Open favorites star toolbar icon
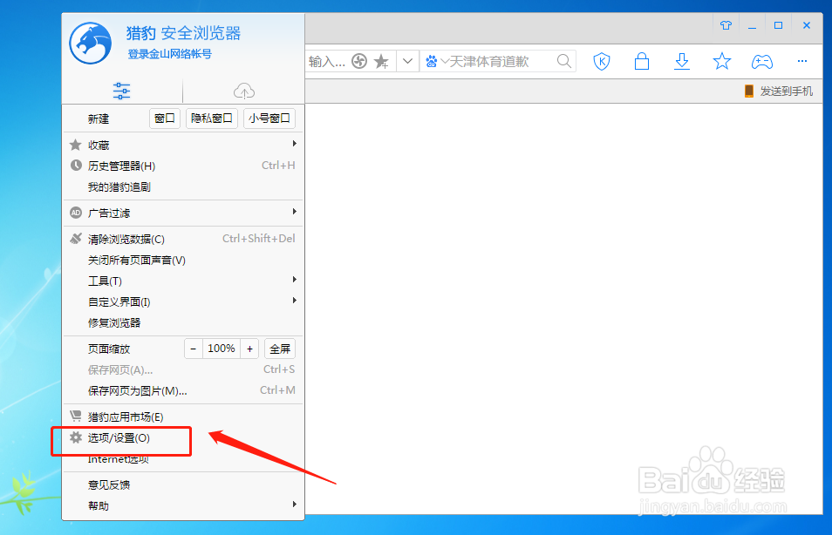Screen dimensions: 832x535 [x=721, y=62]
